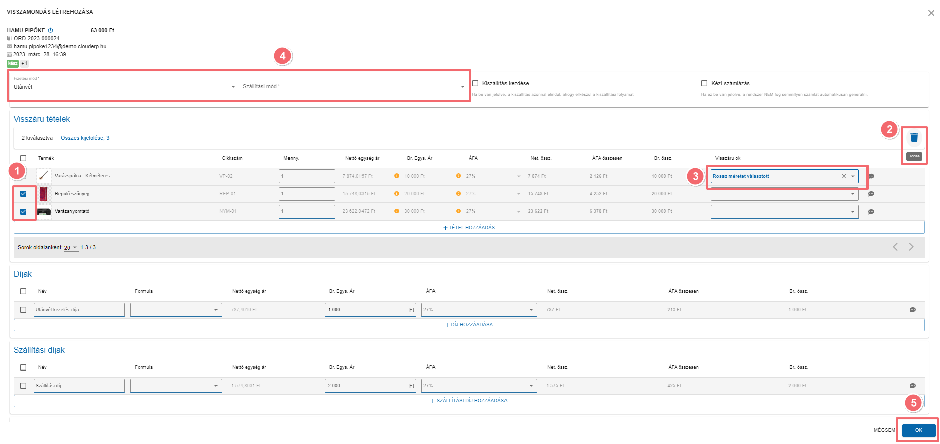Enable Kézi számlázás checkbox
The height and width of the screenshot is (444, 940).
tap(704, 83)
